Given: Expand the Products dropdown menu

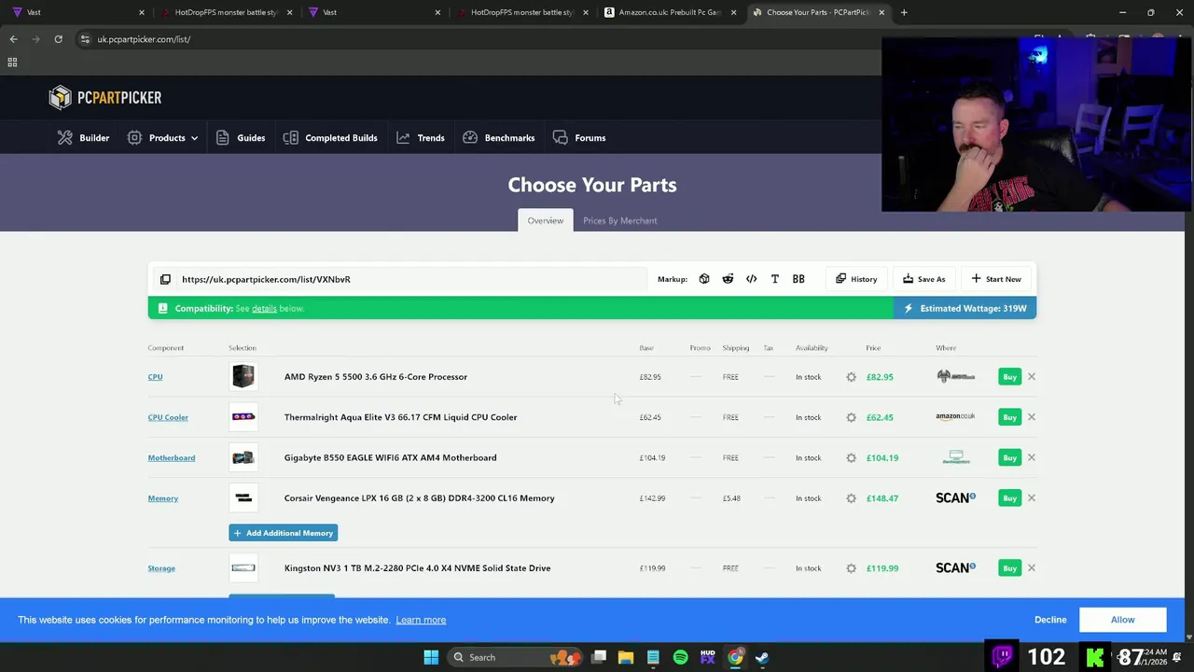Looking at the screenshot, I should 162,138.
